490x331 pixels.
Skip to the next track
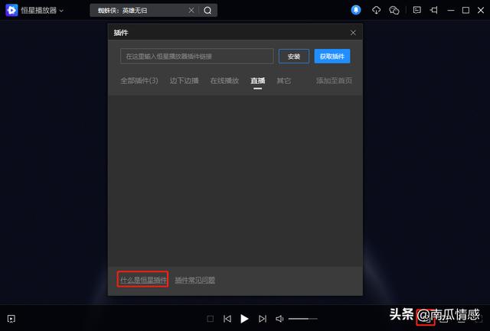(x=263, y=319)
